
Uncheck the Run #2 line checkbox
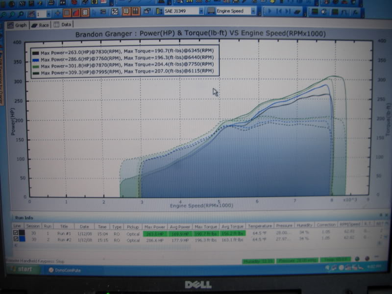(16, 239)
